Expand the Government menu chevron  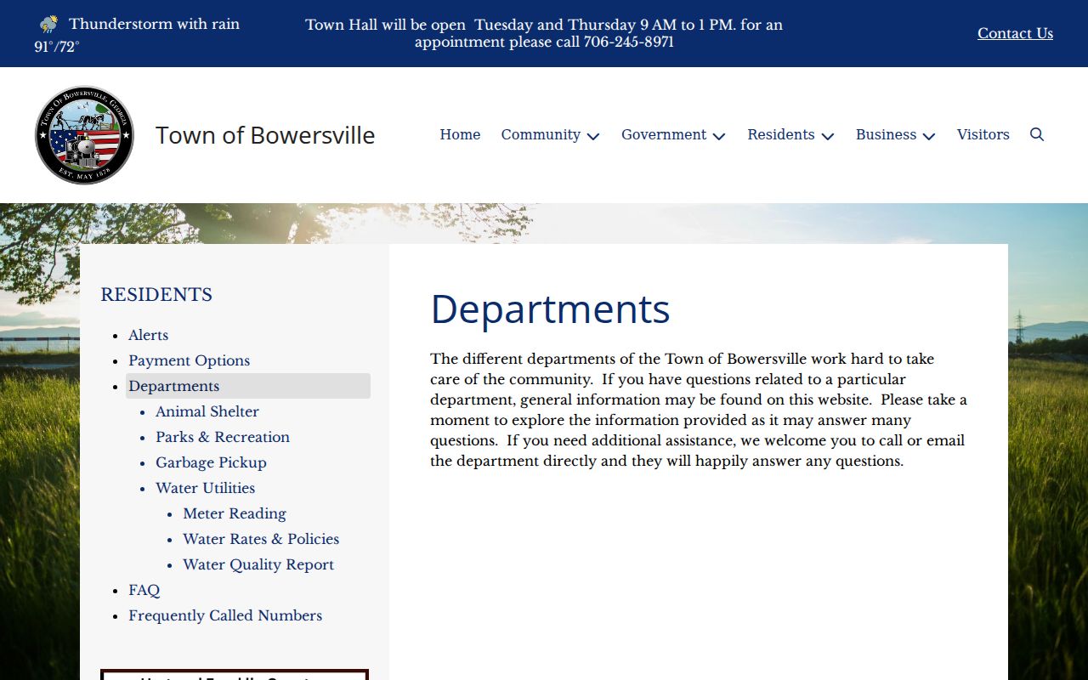pyautogui.click(x=719, y=136)
